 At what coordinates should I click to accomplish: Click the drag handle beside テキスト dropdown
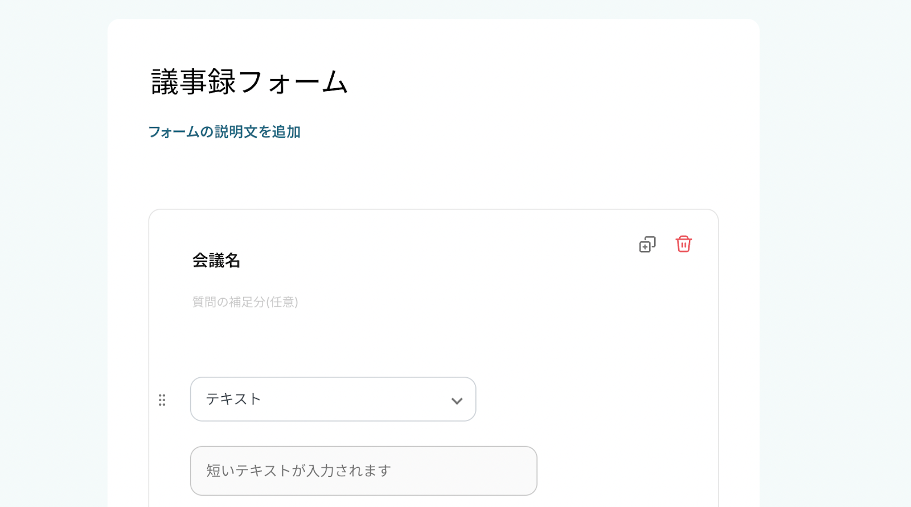point(162,400)
